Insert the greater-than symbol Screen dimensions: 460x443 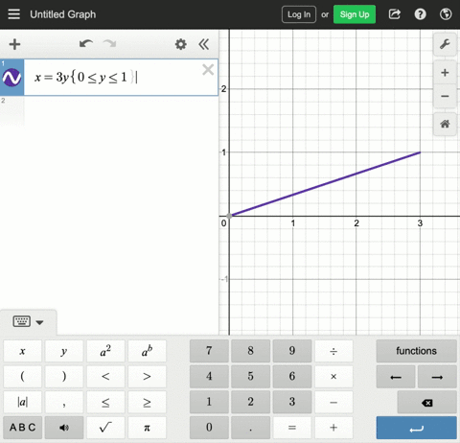coord(147,377)
